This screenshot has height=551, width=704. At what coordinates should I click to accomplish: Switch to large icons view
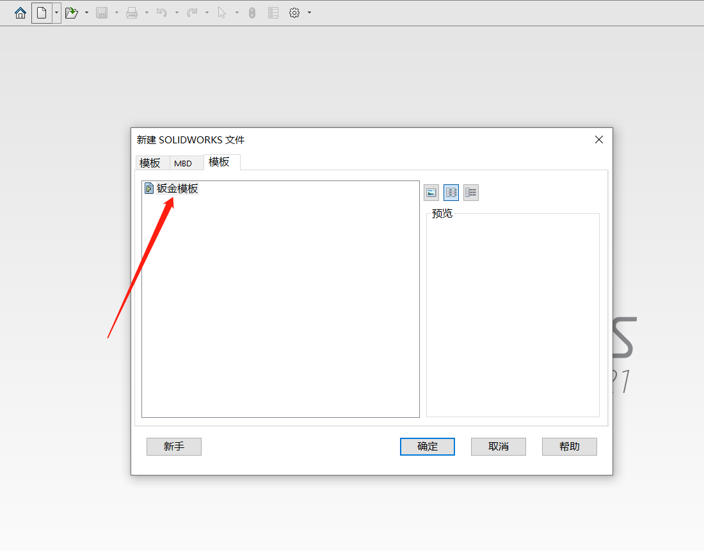coord(431,193)
